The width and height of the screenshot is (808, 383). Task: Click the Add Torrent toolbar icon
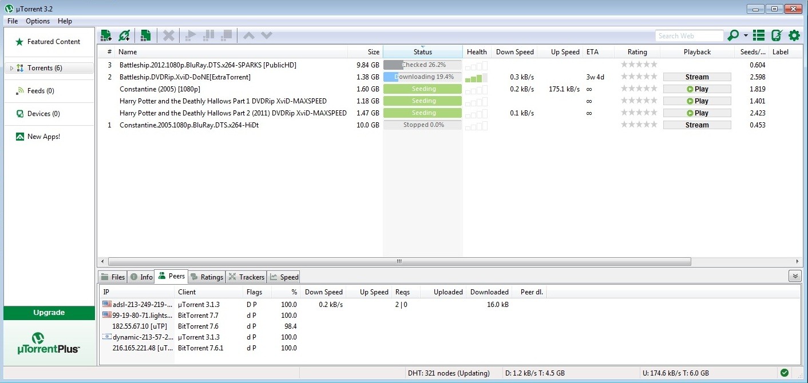click(x=105, y=35)
